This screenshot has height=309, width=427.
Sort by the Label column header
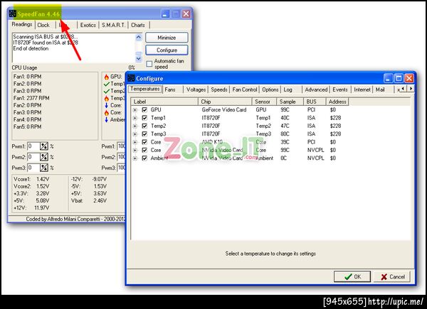click(164, 102)
